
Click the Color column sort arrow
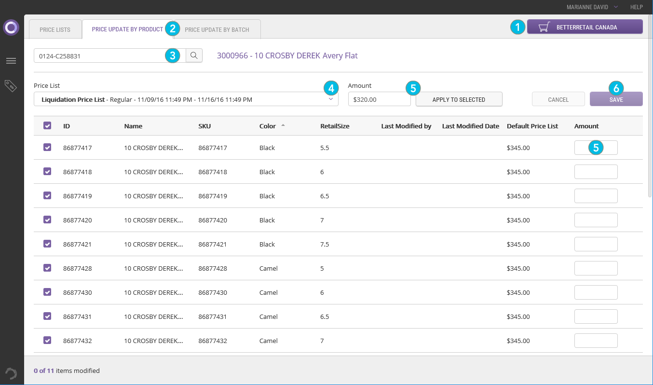283,125
